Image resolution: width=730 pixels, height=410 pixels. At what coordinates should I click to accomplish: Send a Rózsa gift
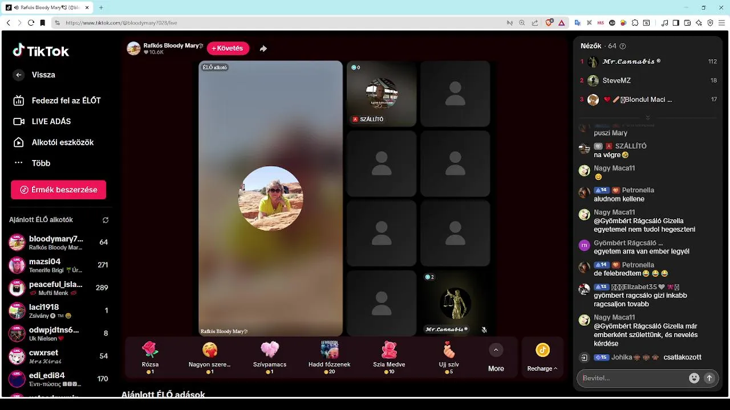point(150,358)
